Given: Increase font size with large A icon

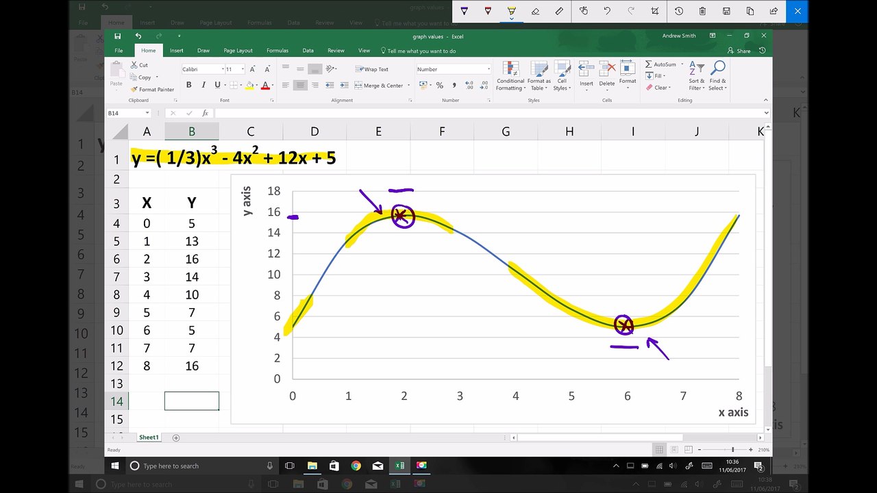Looking at the screenshot, I should [x=252, y=69].
